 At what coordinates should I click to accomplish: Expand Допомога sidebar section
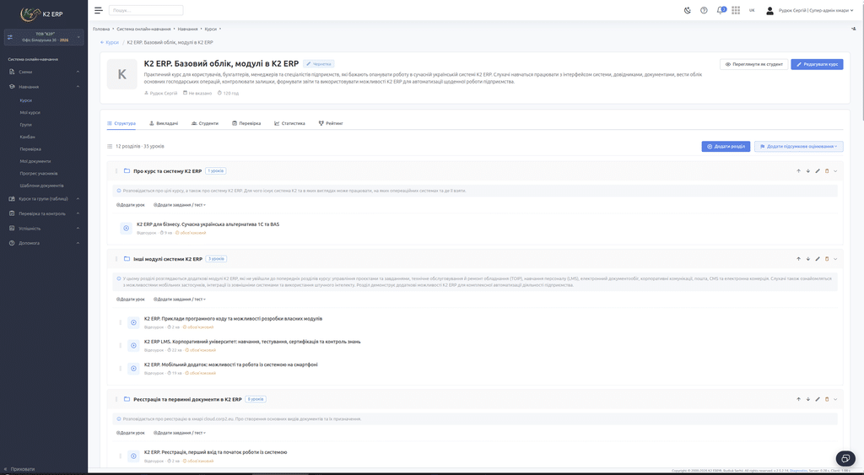(x=44, y=243)
